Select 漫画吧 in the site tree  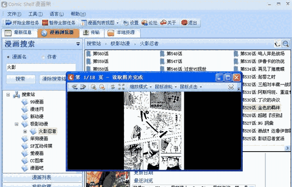pos(37,168)
